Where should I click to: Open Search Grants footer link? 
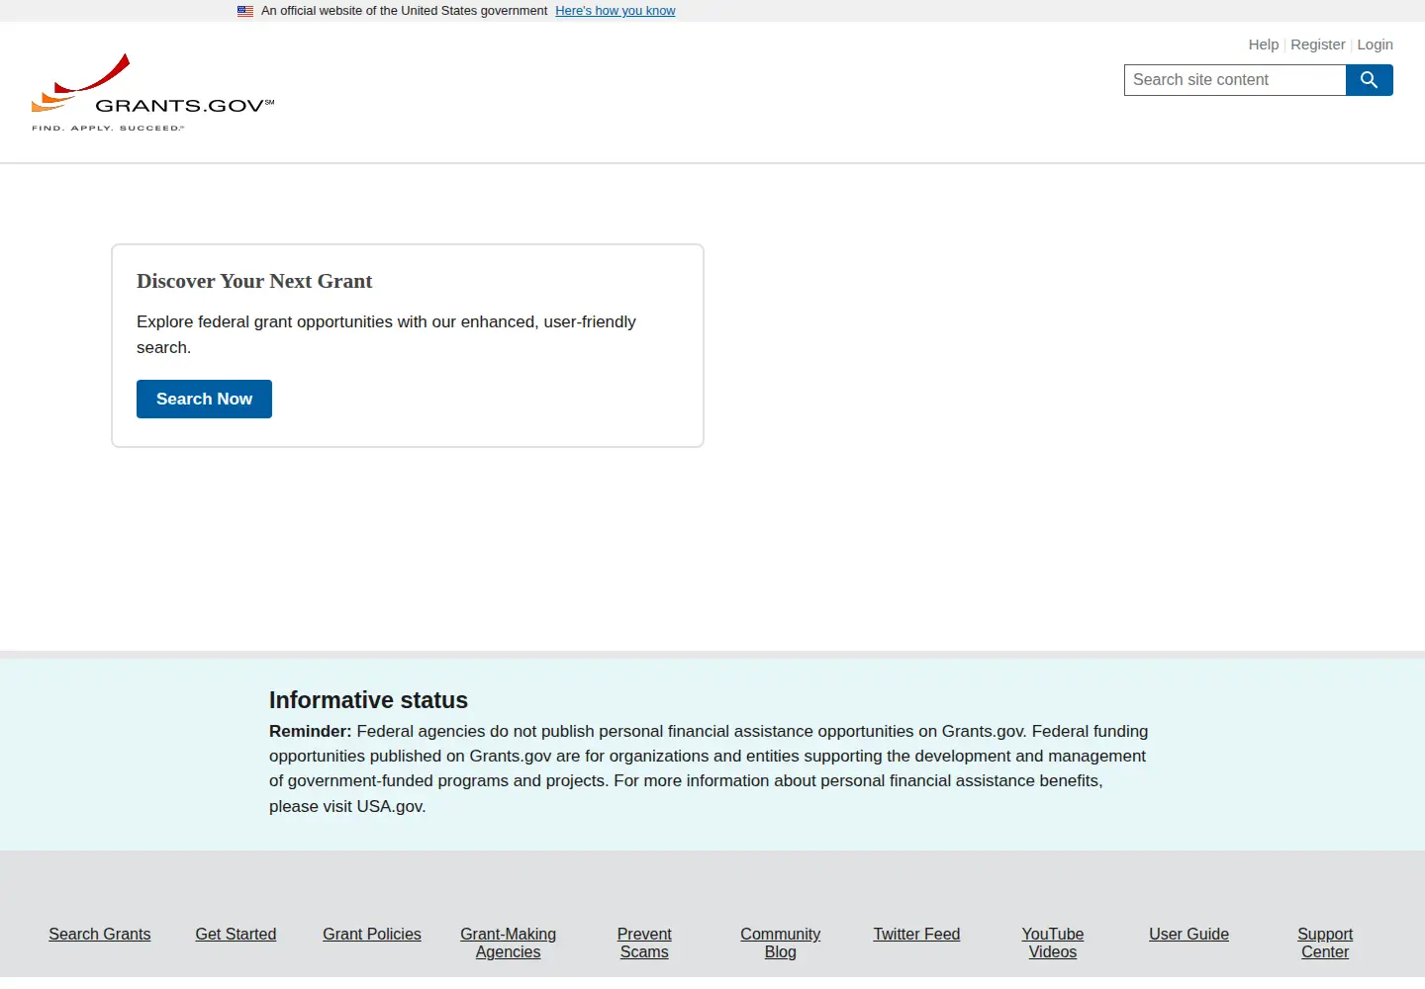pos(100,934)
